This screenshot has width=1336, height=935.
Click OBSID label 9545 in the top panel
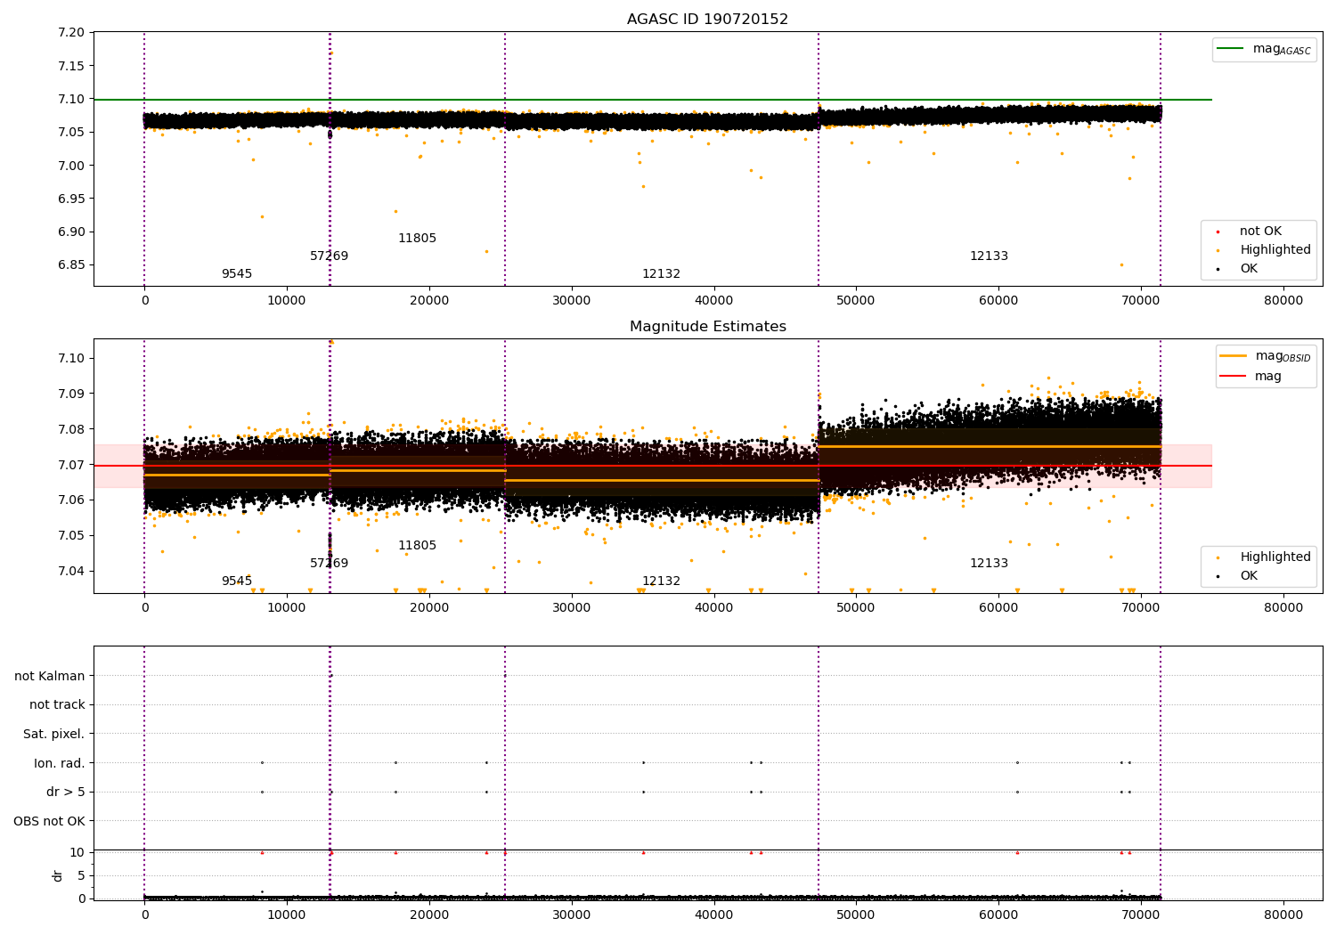pyautogui.click(x=237, y=274)
